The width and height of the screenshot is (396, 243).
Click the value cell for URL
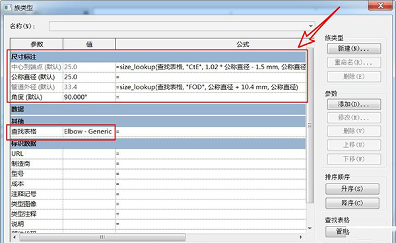[89, 154]
